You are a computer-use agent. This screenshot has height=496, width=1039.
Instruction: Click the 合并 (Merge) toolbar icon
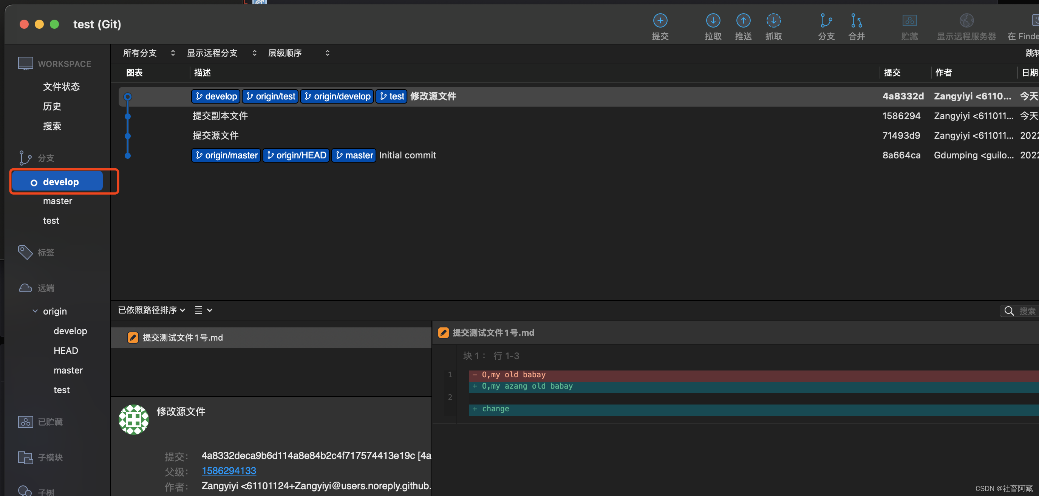[x=856, y=20]
